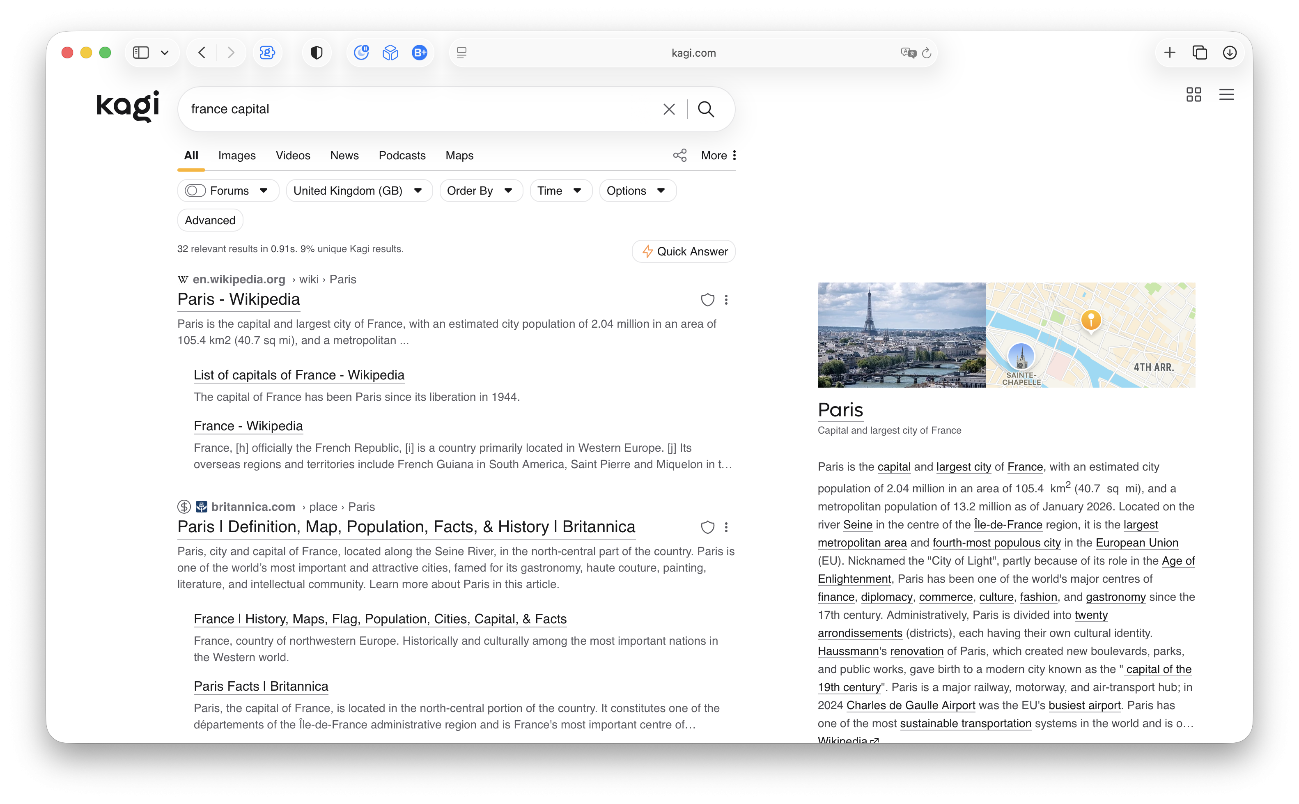Click the Eiffel Tower photo thumbnail
The image size is (1299, 804).
(x=902, y=335)
